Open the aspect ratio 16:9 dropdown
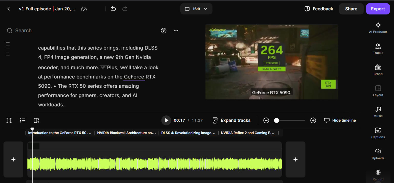The height and width of the screenshot is (183, 394). tap(196, 9)
